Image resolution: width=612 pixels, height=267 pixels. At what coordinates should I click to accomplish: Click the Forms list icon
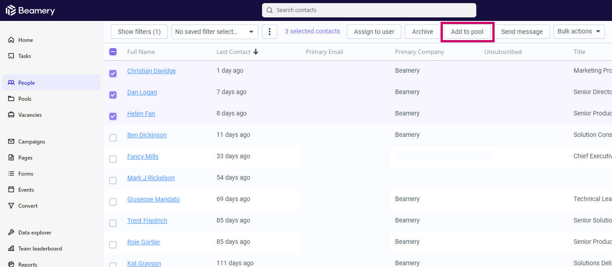[x=11, y=173]
